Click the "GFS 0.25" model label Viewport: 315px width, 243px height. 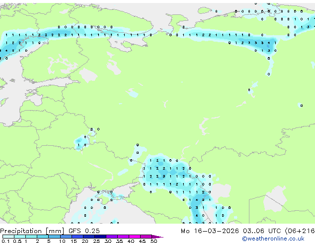84,231
